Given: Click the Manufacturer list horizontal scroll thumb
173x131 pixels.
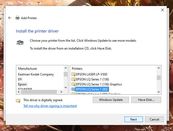Looking at the screenshot, I should tap(39, 92).
